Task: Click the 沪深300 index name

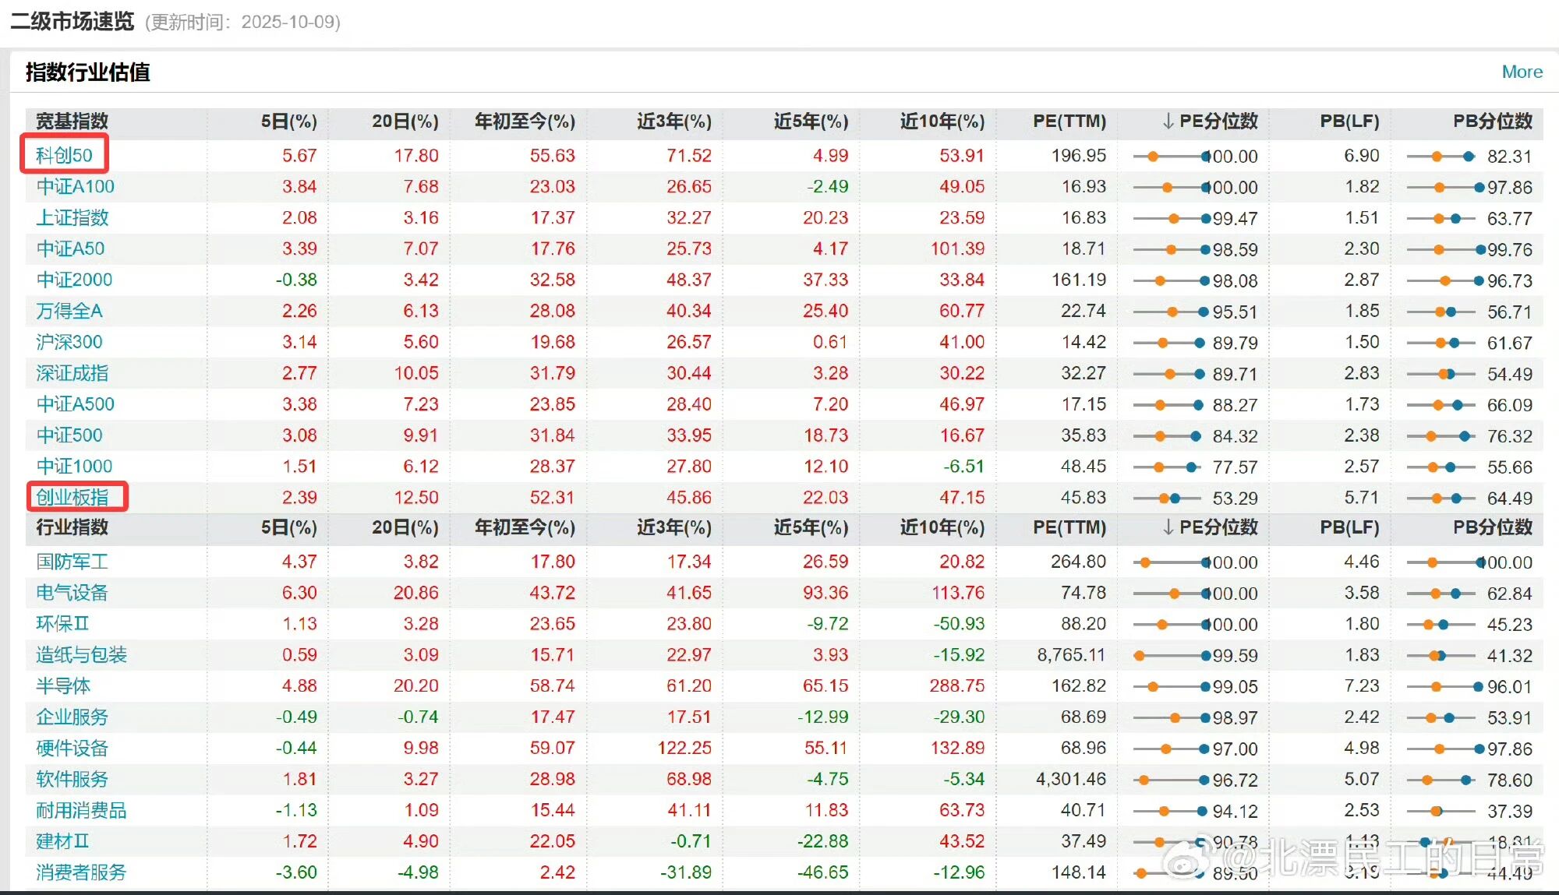Action: tap(69, 342)
